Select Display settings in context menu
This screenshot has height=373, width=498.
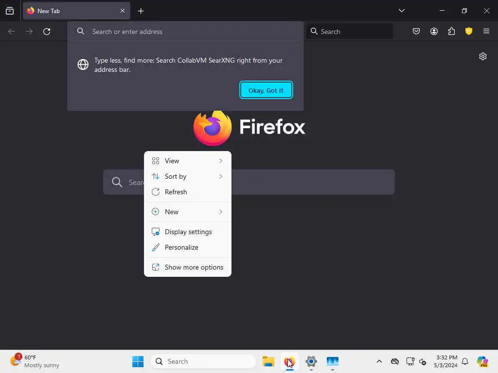187,232
